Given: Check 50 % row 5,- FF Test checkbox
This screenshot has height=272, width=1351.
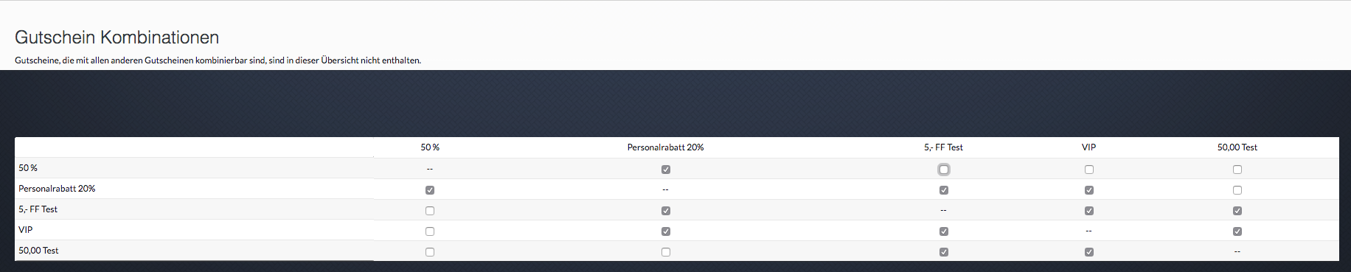Looking at the screenshot, I should point(944,170).
